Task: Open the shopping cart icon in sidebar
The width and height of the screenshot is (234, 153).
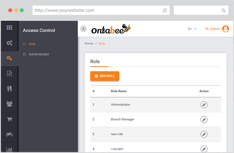Action: pos(9,119)
